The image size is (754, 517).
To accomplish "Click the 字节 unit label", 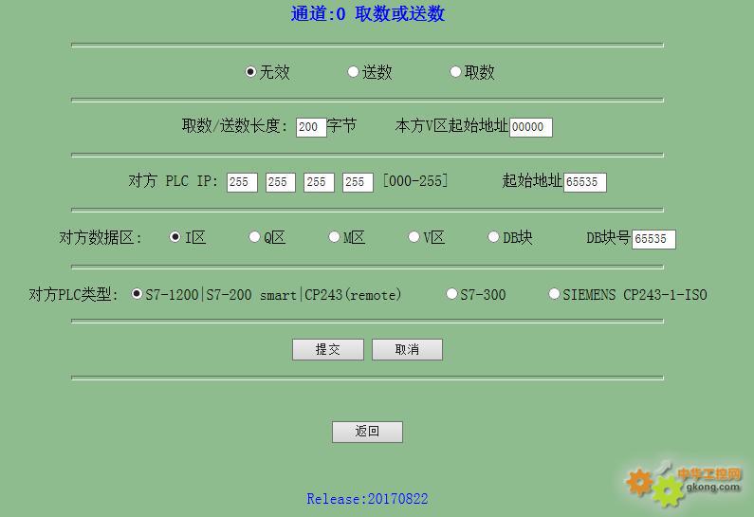I will click(341, 126).
